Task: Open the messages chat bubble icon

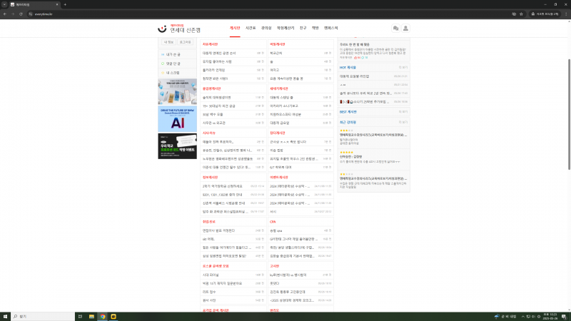Action: pyautogui.click(x=395, y=29)
